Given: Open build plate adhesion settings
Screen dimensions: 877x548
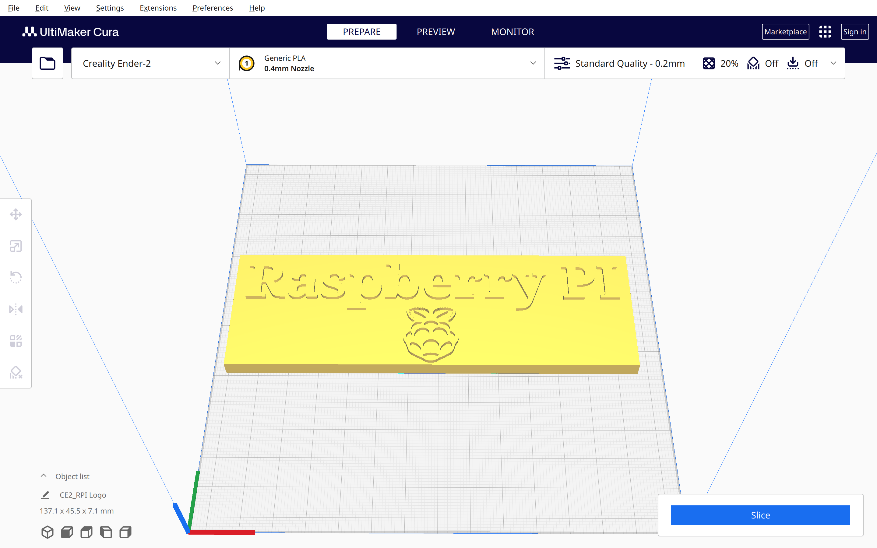Looking at the screenshot, I should (793, 63).
